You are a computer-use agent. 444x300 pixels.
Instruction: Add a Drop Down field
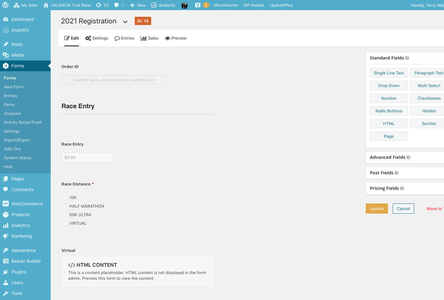tap(389, 85)
